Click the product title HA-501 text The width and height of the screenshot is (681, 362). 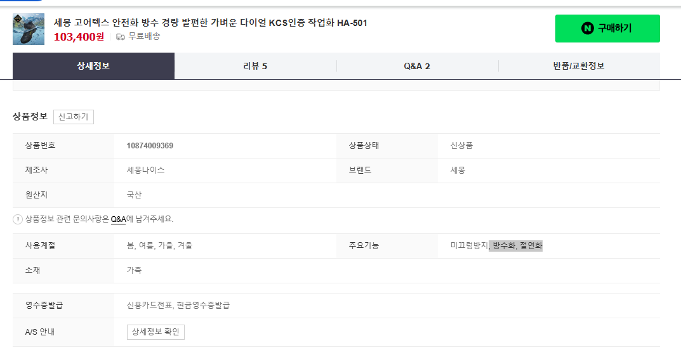click(352, 23)
